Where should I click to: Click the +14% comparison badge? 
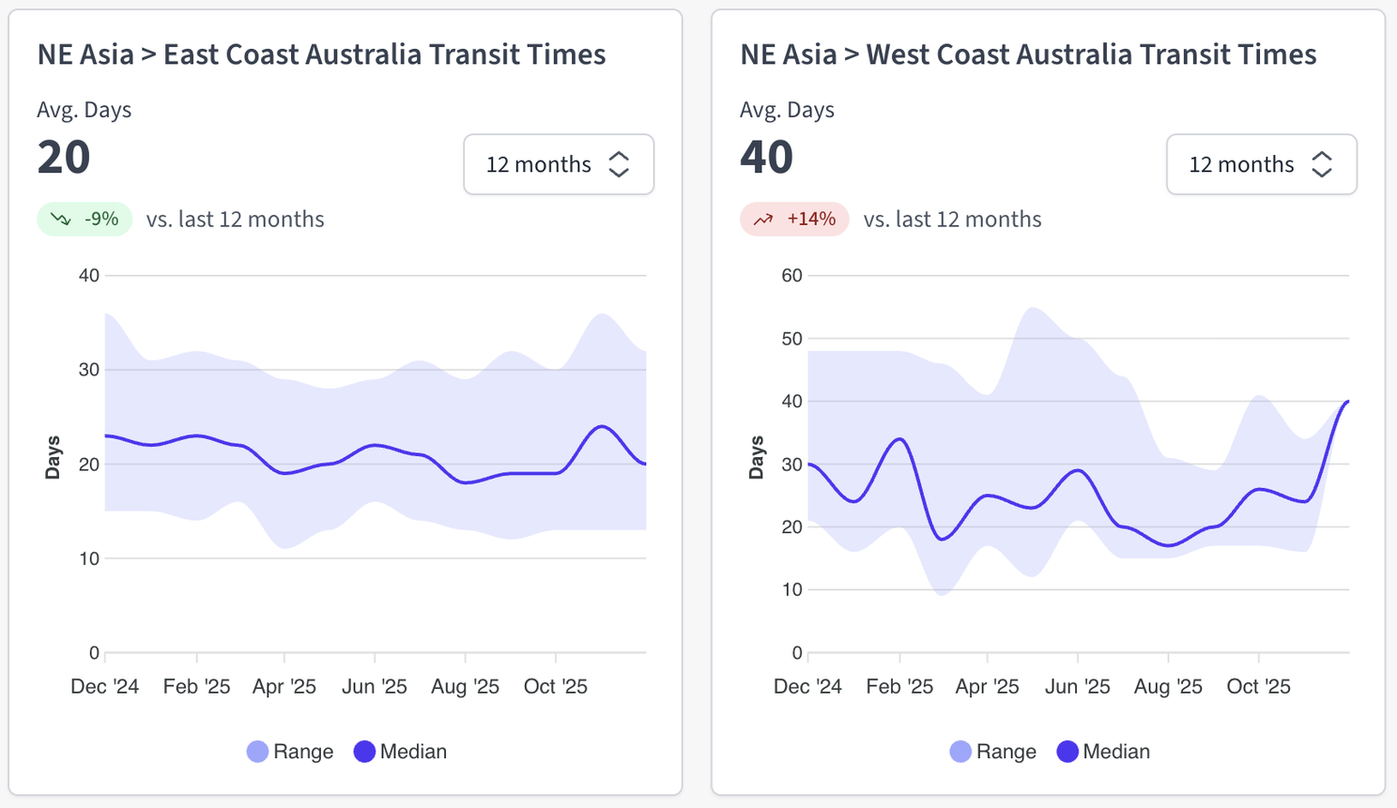[x=794, y=219]
